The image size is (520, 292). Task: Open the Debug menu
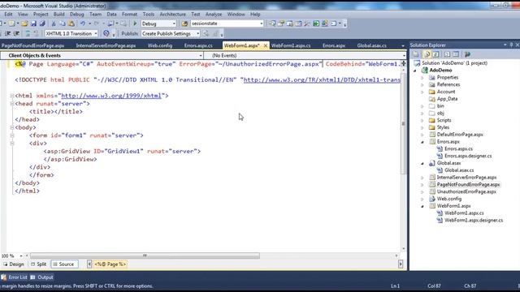point(76,15)
